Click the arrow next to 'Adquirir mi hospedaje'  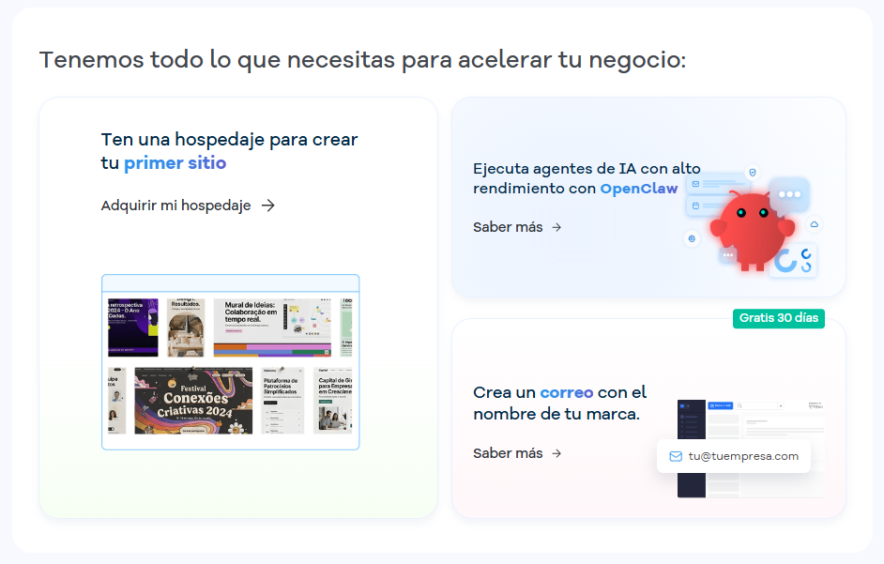coord(268,206)
